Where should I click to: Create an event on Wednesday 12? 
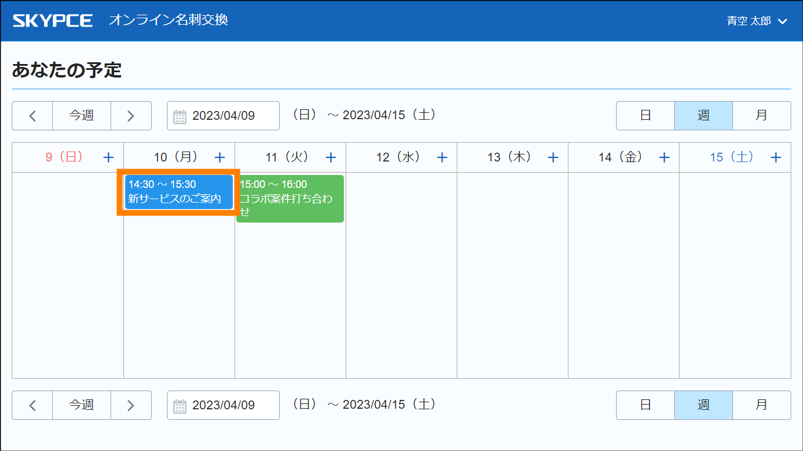(442, 157)
